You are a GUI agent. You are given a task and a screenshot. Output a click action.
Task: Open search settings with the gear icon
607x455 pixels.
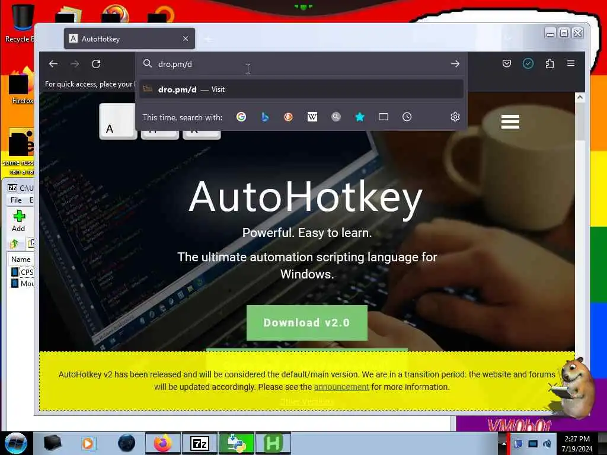click(455, 117)
